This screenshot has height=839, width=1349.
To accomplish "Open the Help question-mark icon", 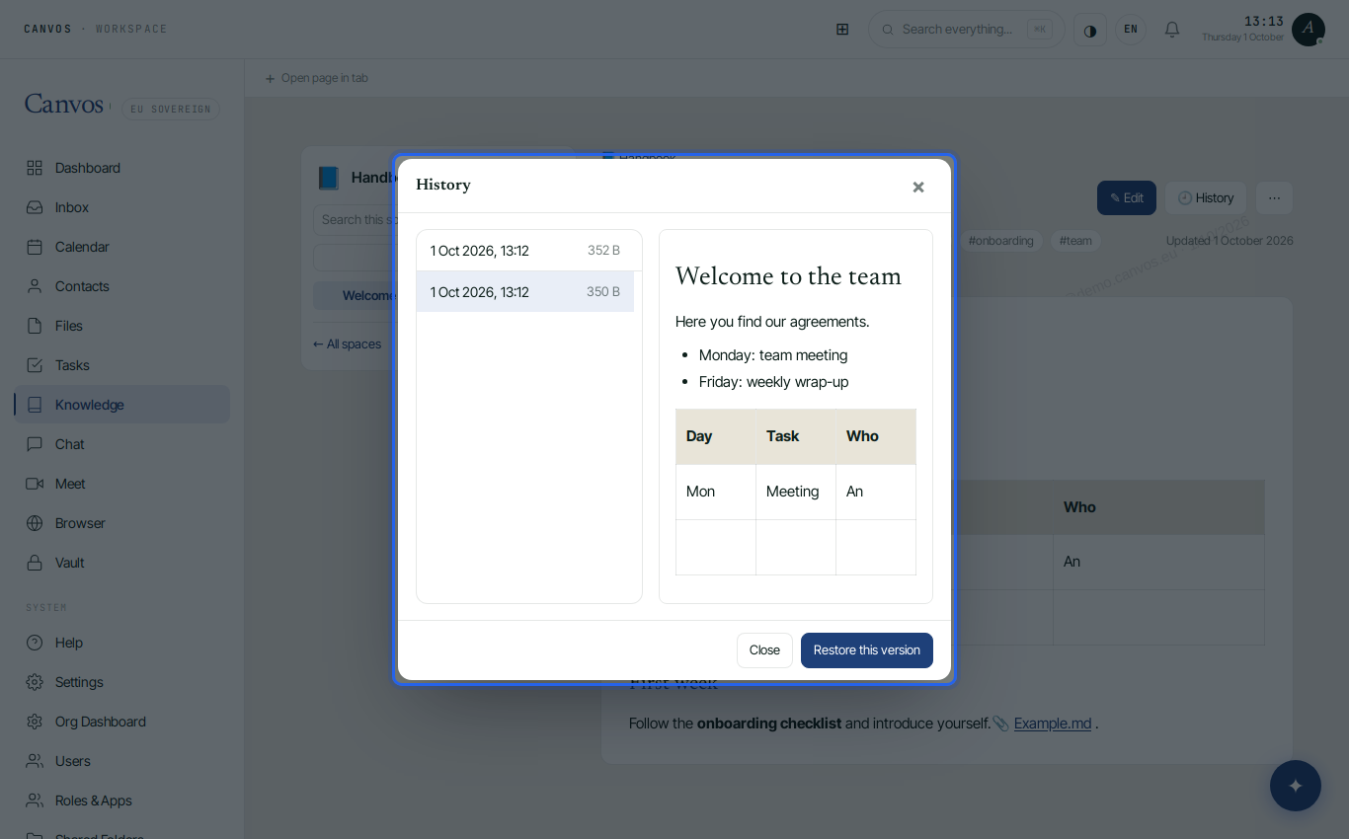I will tap(35, 643).
